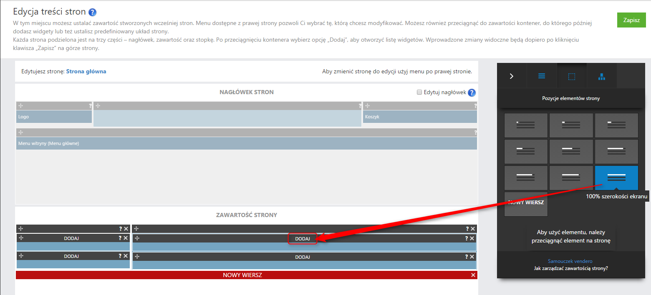Click the red-outlined DODAJ button
651x295 pixels.
(x=302, y=239)
